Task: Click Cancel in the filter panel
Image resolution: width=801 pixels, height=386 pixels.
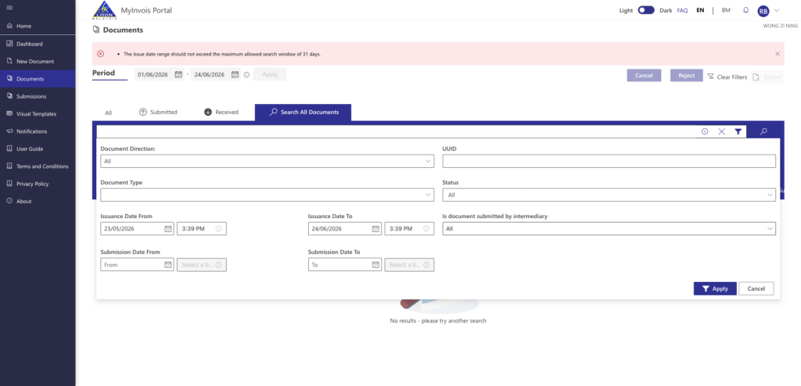Action: (x=756, y=288)
